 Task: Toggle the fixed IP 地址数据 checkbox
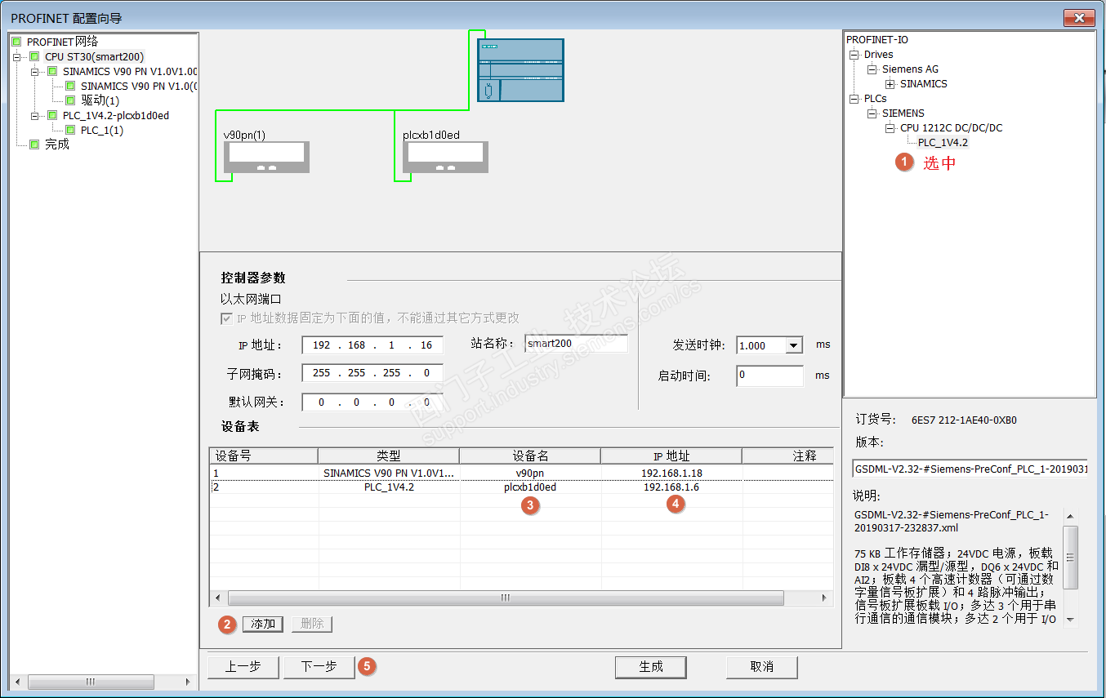point(226,318)
